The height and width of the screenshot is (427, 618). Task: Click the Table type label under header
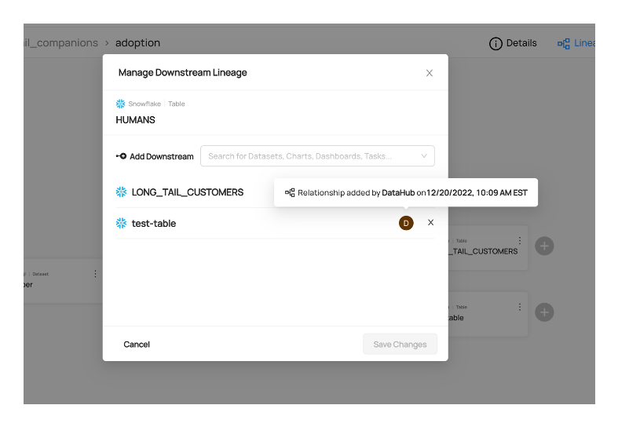click(176, 104)
